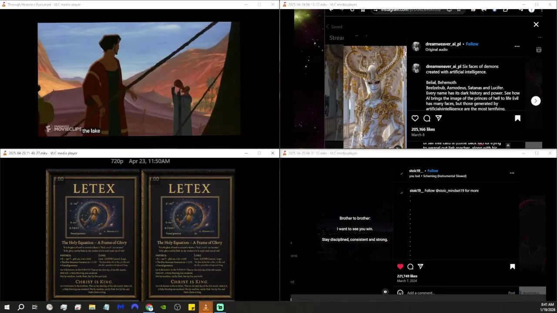Screen dimensions: 557x313
Task: Open the dreamweaver_ai_pl profile picture in header
Action: [x=416, y=46]
